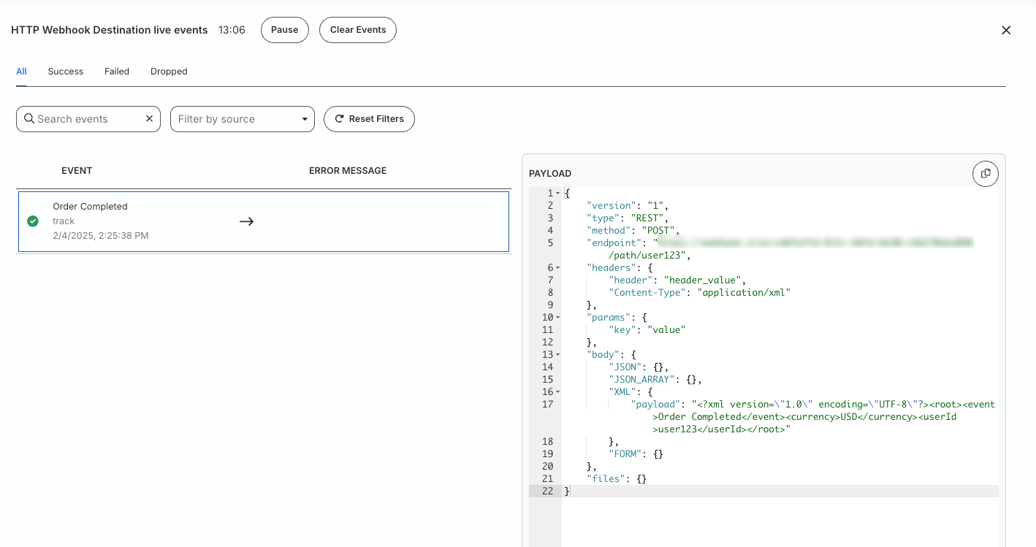Copy payload with the copy icon
Screen dimensions: 1036x547
click(985, 173)
